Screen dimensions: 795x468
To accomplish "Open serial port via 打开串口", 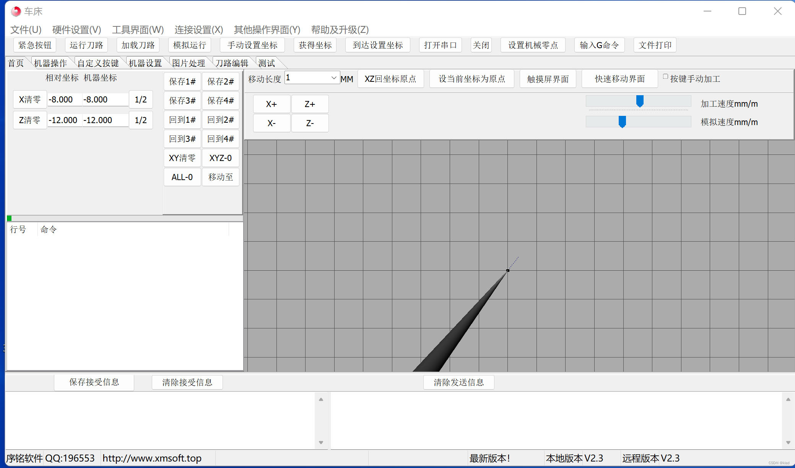I will [x=440, y=45].
